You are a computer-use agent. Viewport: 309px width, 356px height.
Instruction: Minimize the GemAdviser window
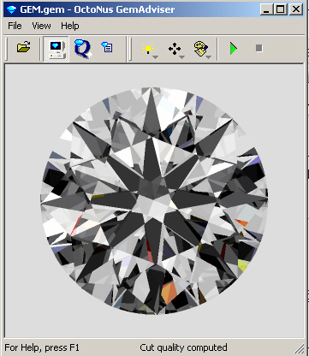click(x=267, y=9)
